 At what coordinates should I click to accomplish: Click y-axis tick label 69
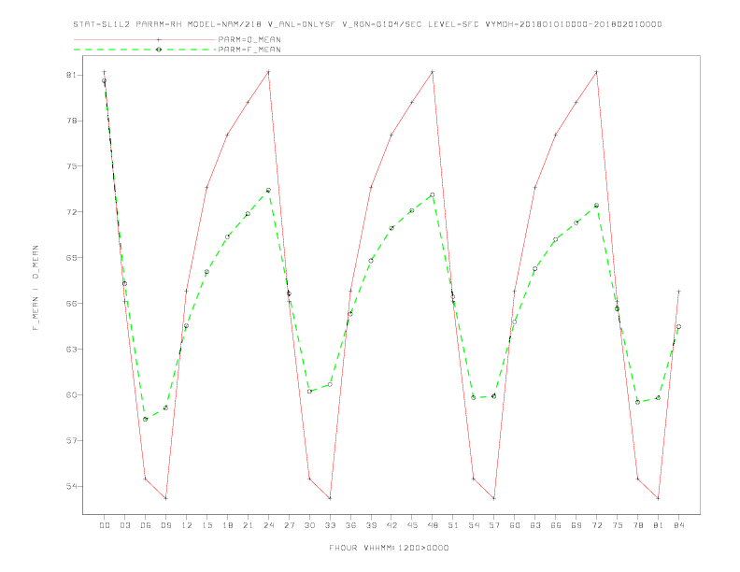click(x=71, y=258)
